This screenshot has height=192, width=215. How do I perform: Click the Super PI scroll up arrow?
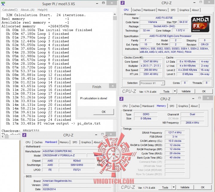115,14
